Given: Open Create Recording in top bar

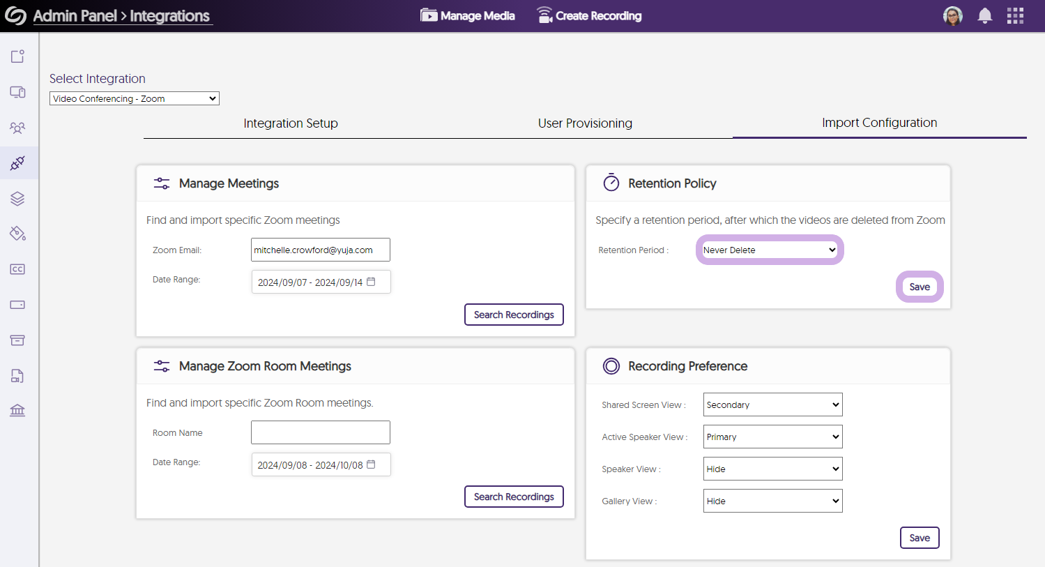Looking at the screenshot, I should [x=589, y=15].
